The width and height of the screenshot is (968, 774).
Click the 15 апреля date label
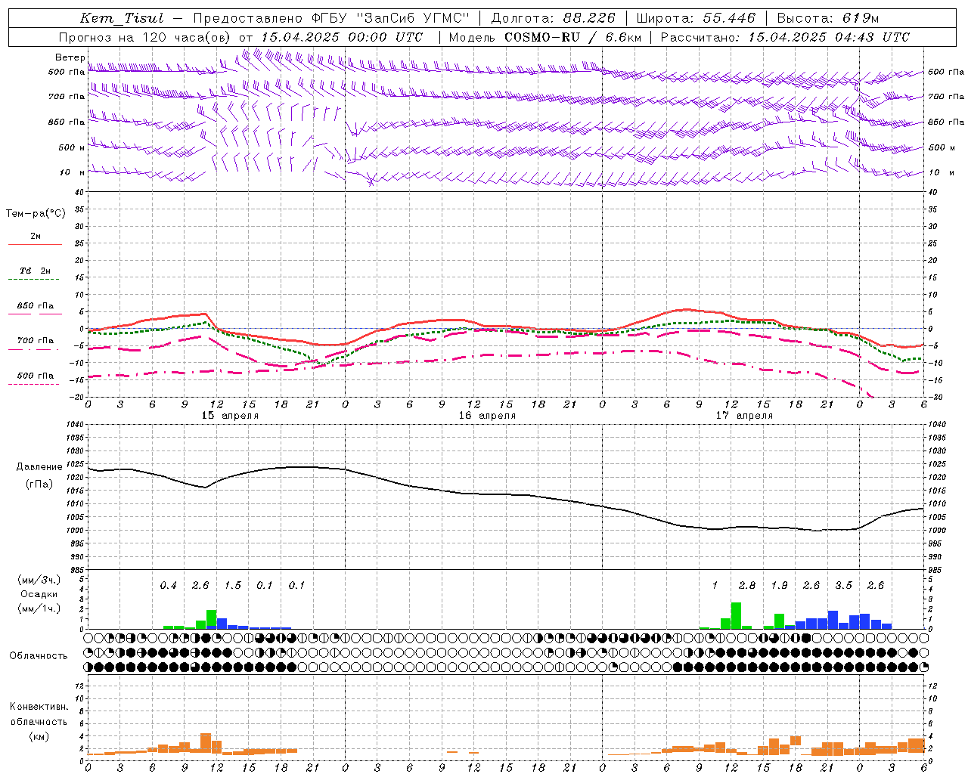(x=230, y=416)
